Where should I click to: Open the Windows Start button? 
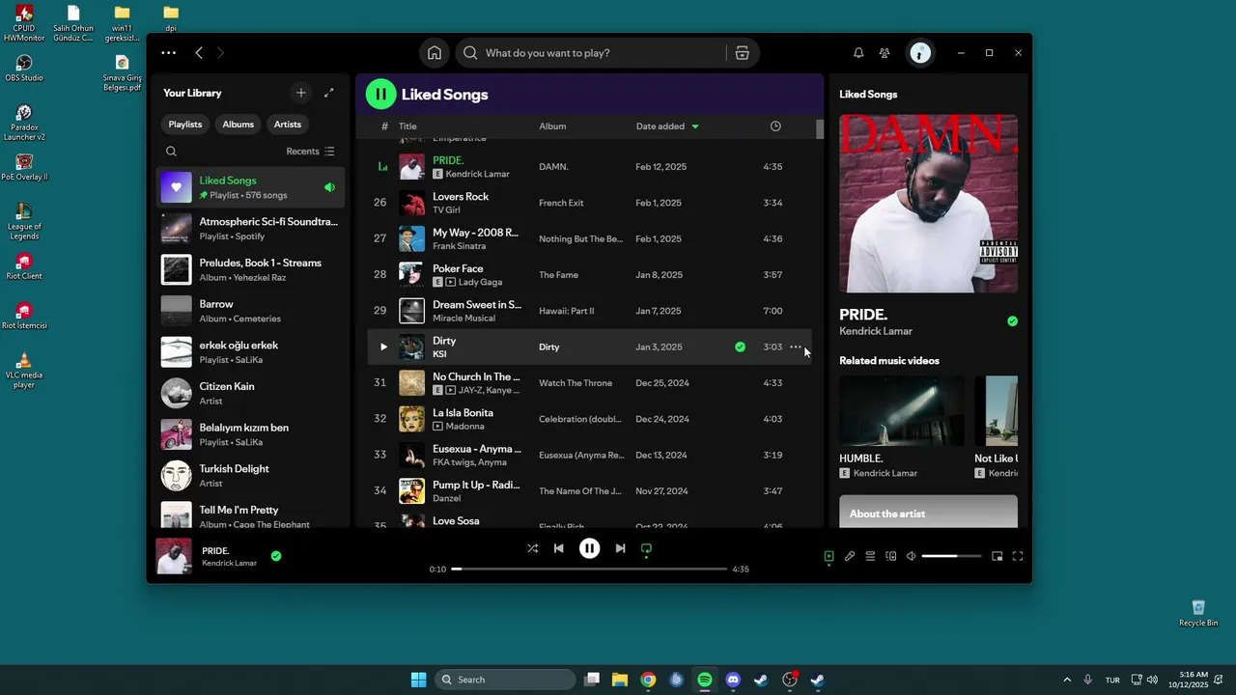[418, 680]
